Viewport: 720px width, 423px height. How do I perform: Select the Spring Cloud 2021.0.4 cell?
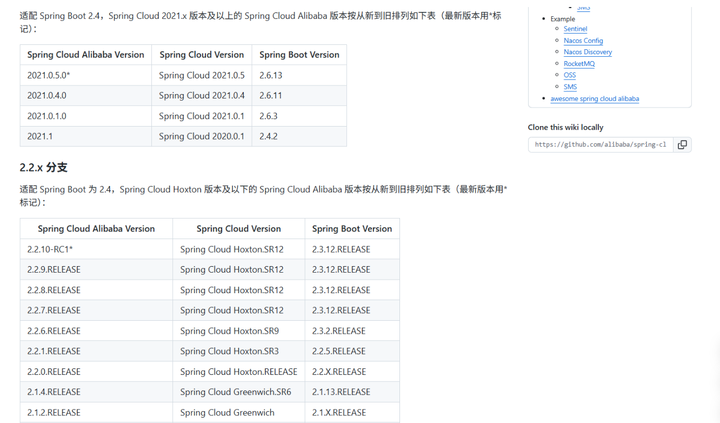coord(202,96)
